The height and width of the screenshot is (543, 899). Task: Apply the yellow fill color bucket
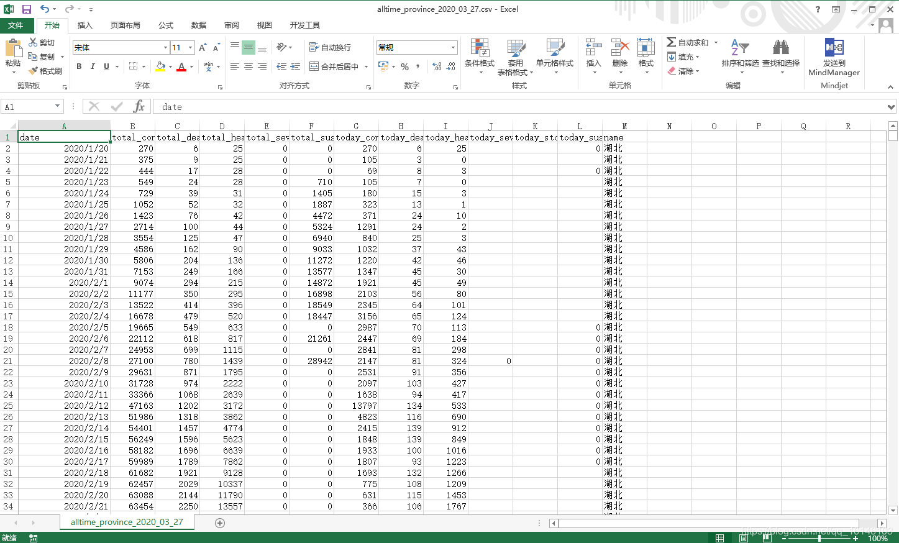tap(160, 66)
